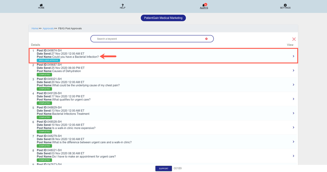Image resolution: width=327 pixels, height=172 pixels.
Task: Select the make an appointment for urgent care text
Action: 84,157
